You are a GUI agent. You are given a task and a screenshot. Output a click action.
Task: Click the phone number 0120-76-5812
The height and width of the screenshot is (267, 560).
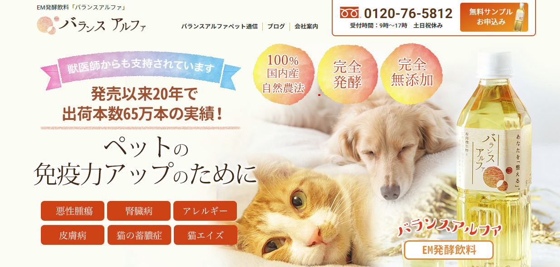408,14
